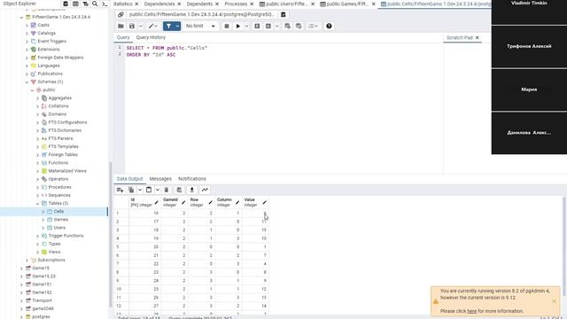Collapse the Schemas (1) node
Image resolution: width=567 pixels, height=319 pixels.
click(x=27, y=82)
